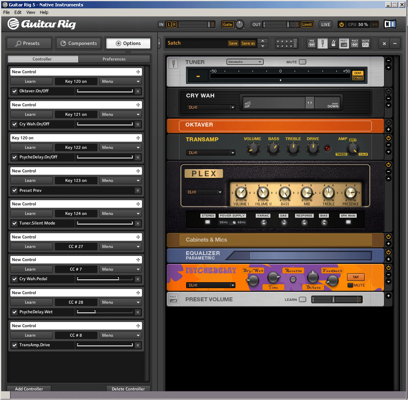Open the Tuner Chromatic mode dropdown
This screenshot has width=408, height=400.
[x=245, y=62]
